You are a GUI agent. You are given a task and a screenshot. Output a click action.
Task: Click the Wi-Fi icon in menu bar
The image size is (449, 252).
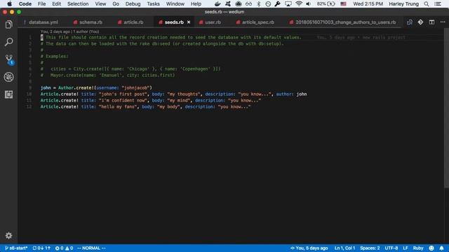(299, 4)
